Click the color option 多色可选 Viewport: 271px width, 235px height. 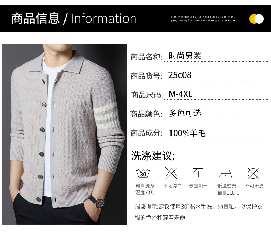pyautogui.click(x=185, y=113)
